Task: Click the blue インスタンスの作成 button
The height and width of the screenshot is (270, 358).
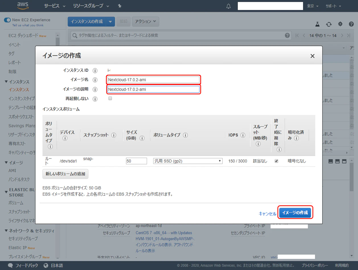Action: pyautogui.click(x=87, y=22)
